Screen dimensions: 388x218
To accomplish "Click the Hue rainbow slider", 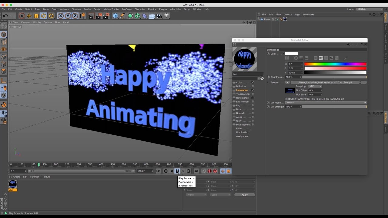I will pos(335,64).
